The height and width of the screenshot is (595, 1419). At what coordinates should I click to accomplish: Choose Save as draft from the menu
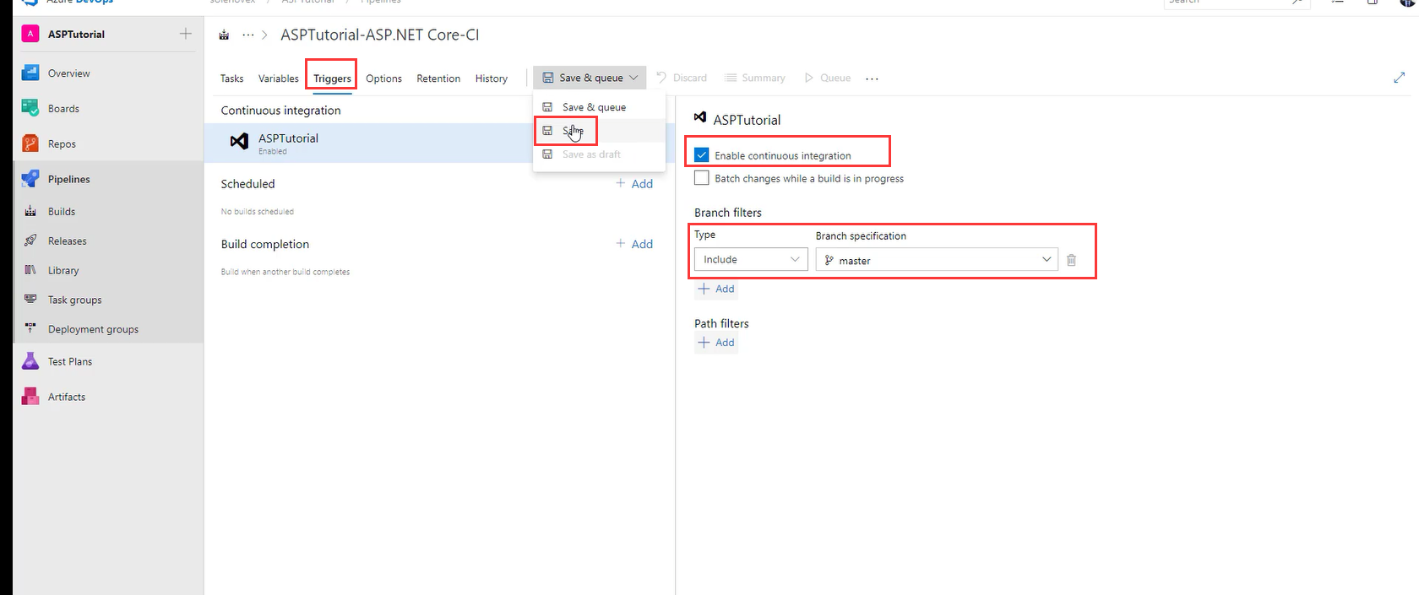coord(599,154)
